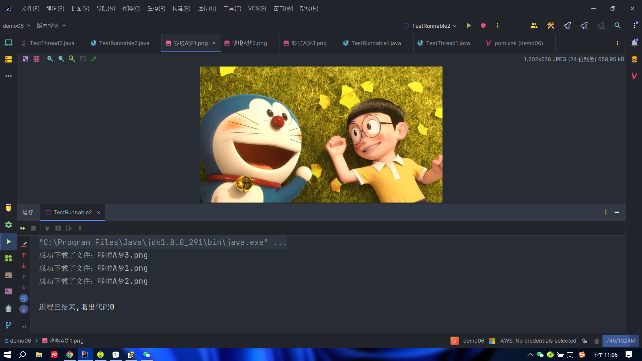
Task: Stop the running process
Action: click(33, 228)
